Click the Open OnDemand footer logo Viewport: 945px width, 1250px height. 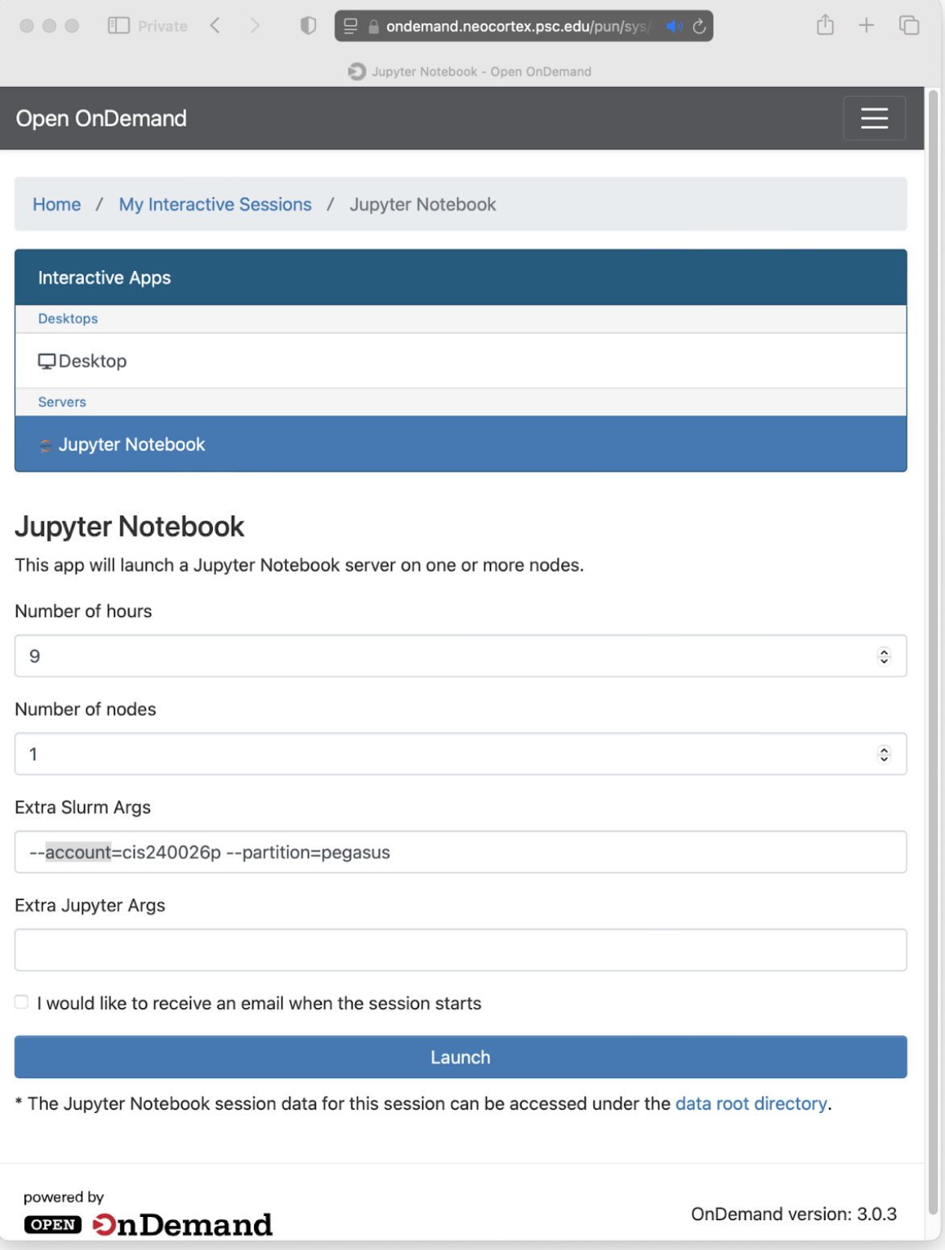point(148,1225)
